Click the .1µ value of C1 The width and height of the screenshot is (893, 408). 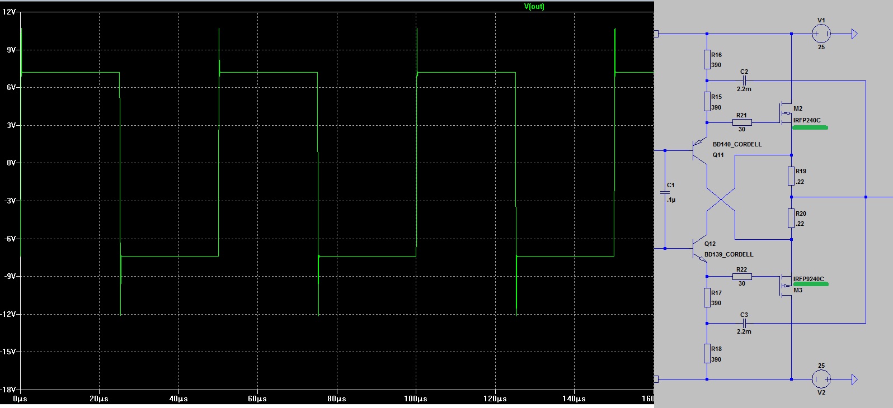pos(671,200)
